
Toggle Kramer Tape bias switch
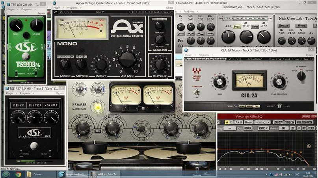click(x=98, y=89)
